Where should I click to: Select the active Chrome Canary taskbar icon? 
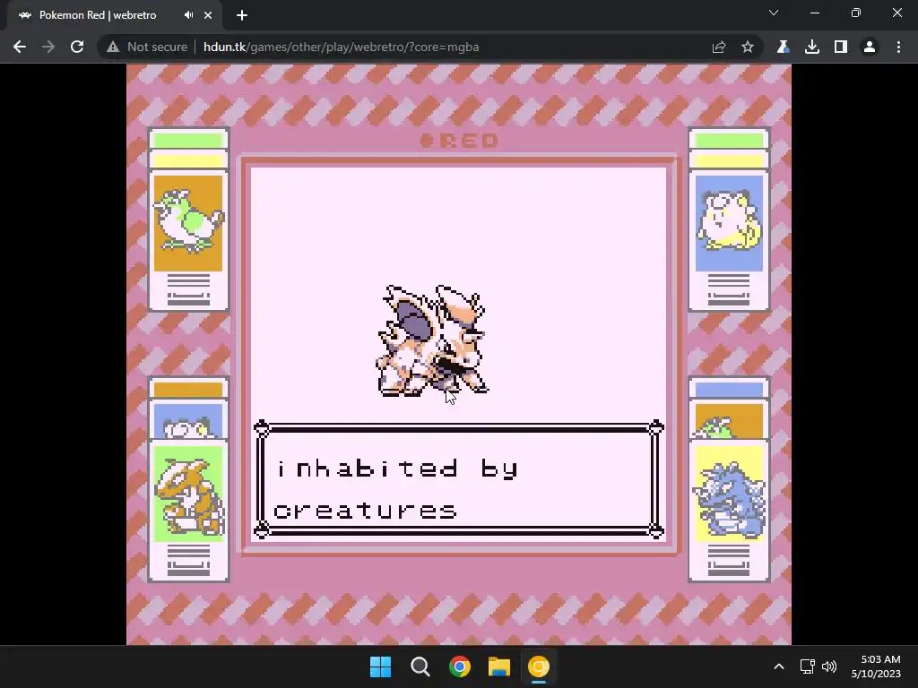click(539, 666)
